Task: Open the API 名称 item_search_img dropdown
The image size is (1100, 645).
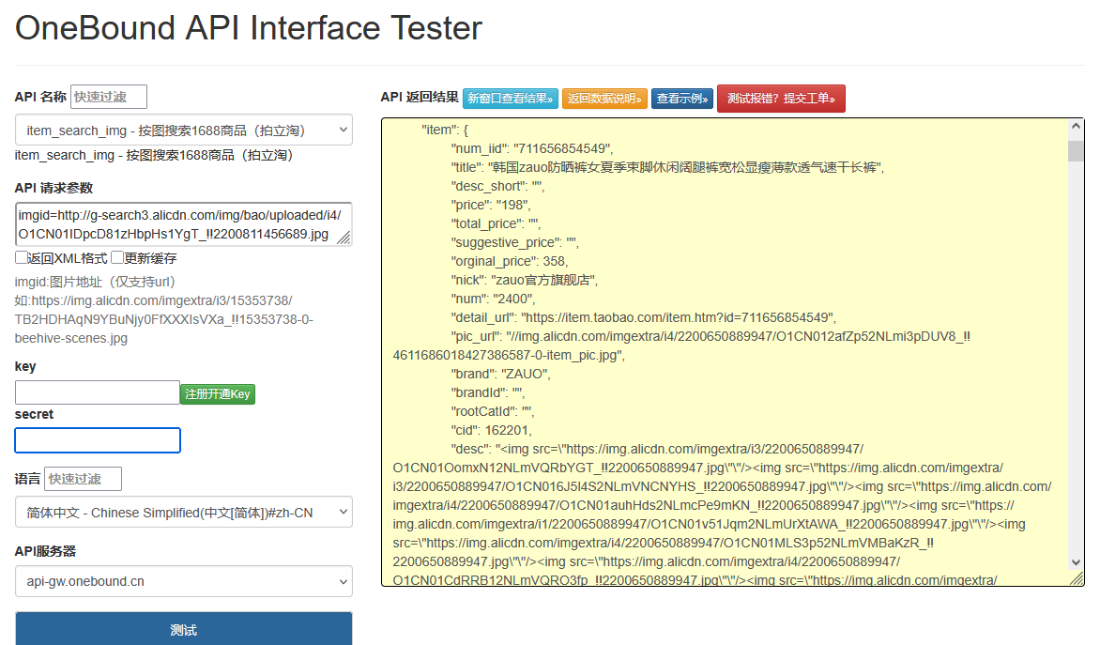Action: (x=184, y=130)
